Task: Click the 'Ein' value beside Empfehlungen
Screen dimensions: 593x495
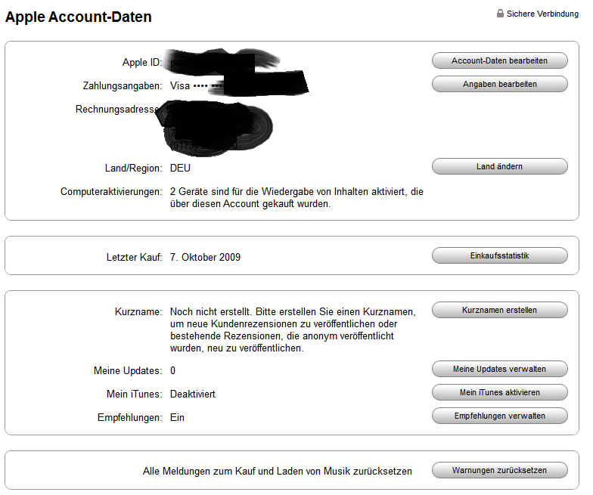Action: coord(177,417)
